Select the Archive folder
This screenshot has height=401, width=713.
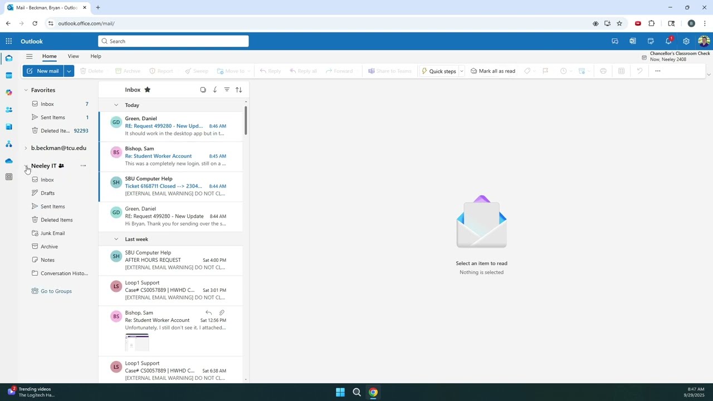[x=60, y=247]
